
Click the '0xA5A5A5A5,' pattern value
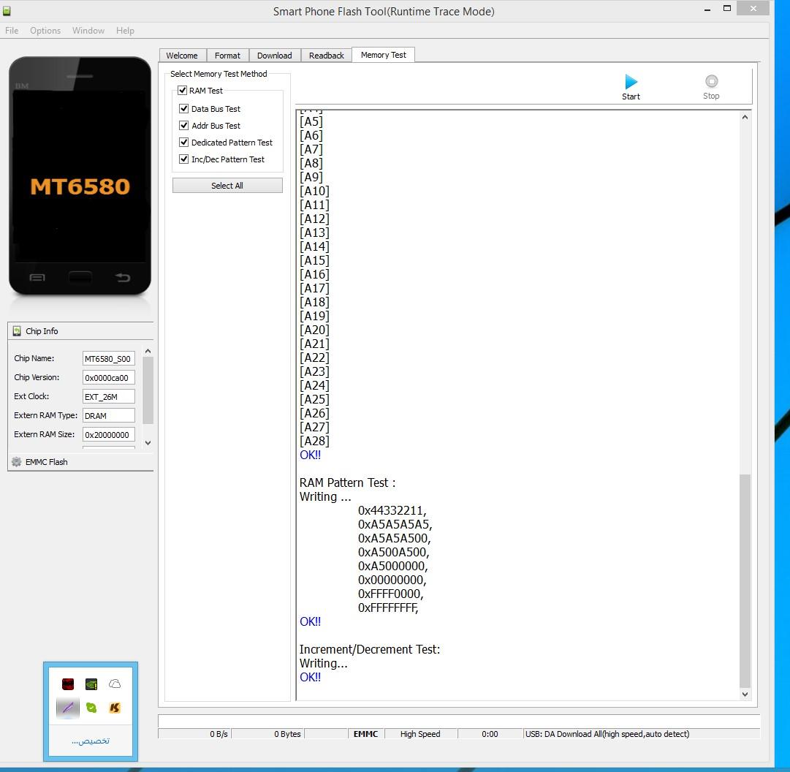click(x=395, y=524)
